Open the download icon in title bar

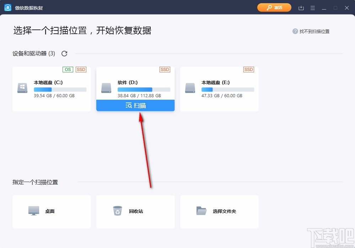point(301,7)
